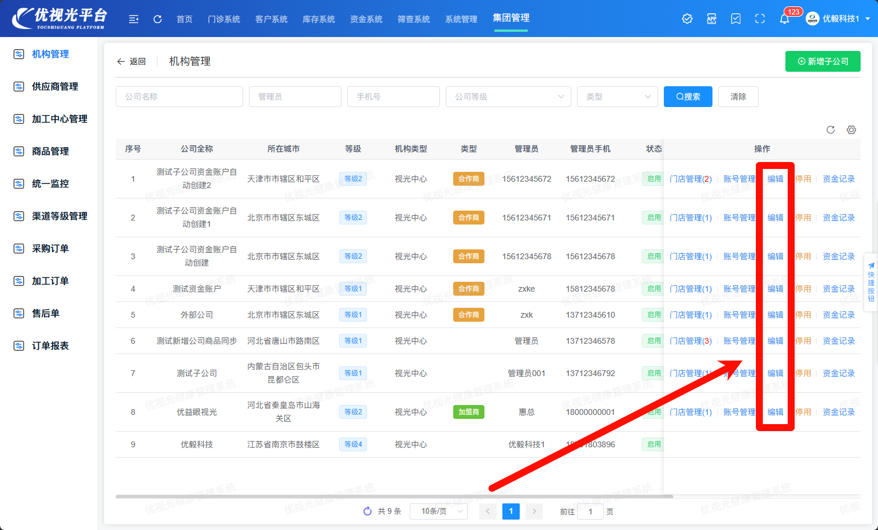The height and width of the screenshot is (530, 878).
Task: Click the 新增子公司 button
Action: pos(823,61)
